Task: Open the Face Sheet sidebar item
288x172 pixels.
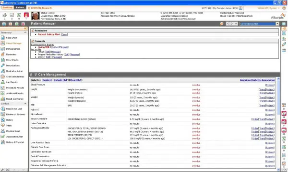Action: click(12, 38)
